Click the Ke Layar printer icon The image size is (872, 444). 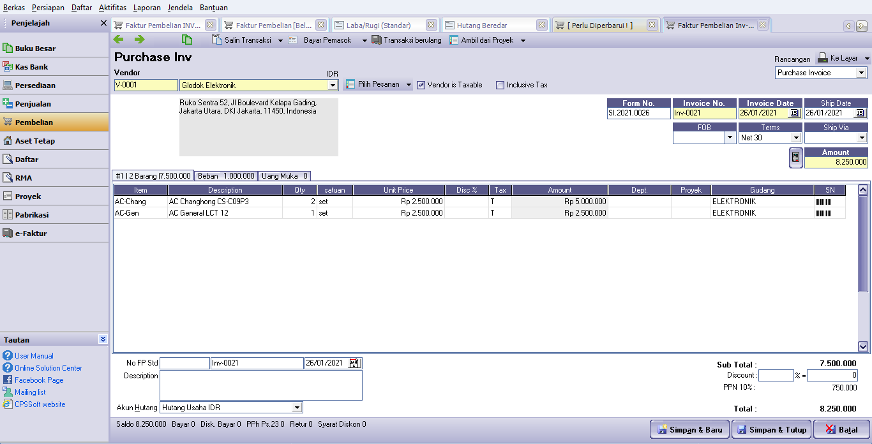(823, 57)
